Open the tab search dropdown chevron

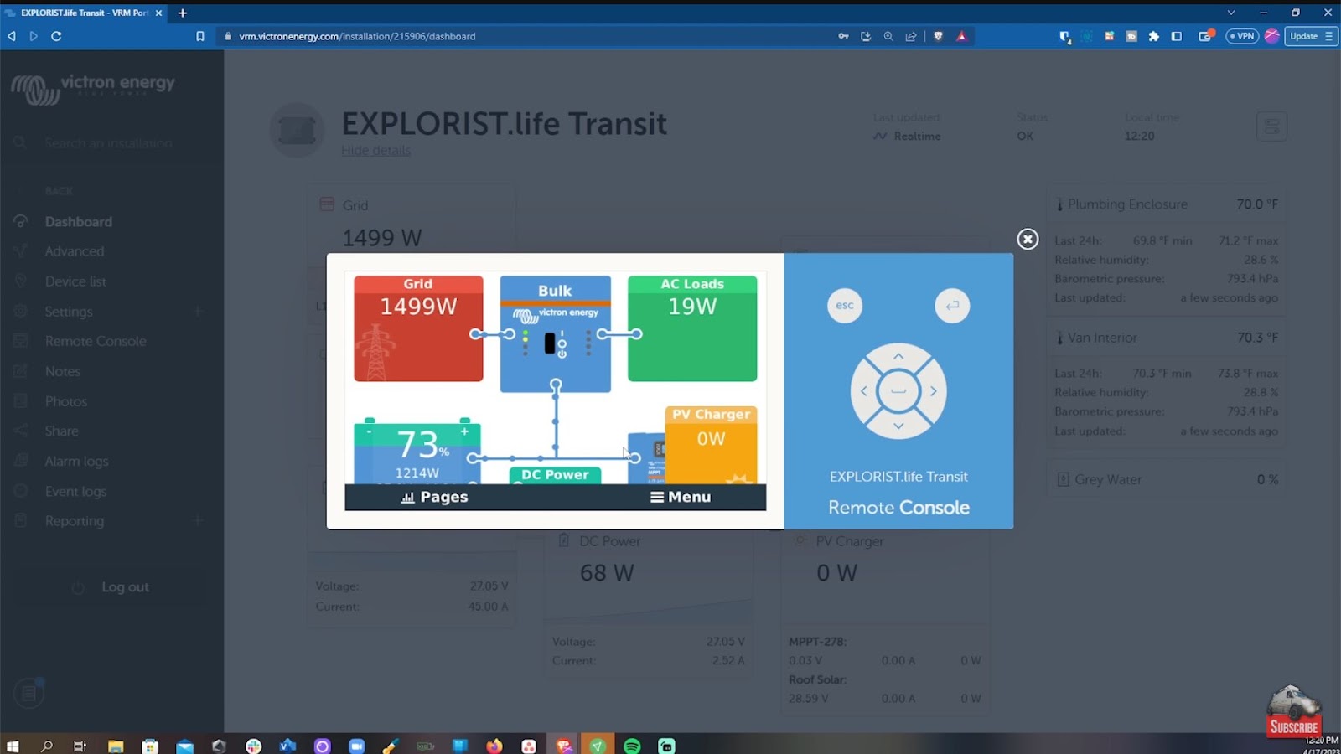[1231, 13]
